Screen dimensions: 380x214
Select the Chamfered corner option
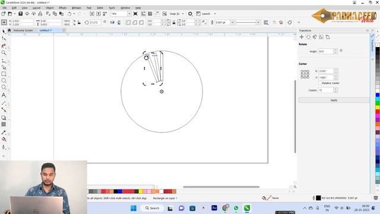point(141,23)
